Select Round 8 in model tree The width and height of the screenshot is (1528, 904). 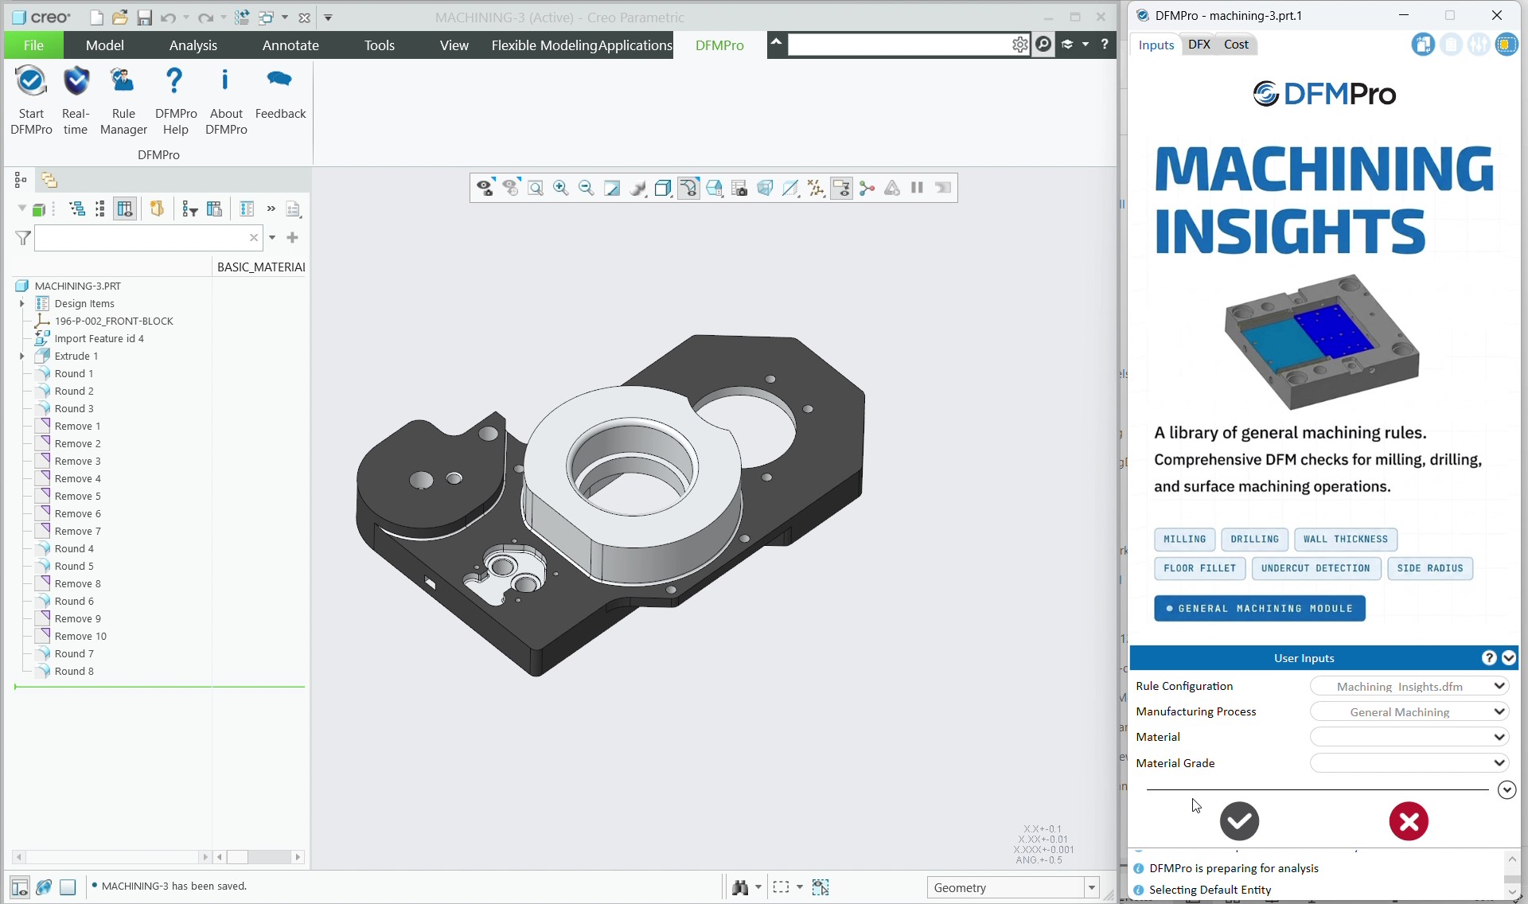[x=73, y=671]
